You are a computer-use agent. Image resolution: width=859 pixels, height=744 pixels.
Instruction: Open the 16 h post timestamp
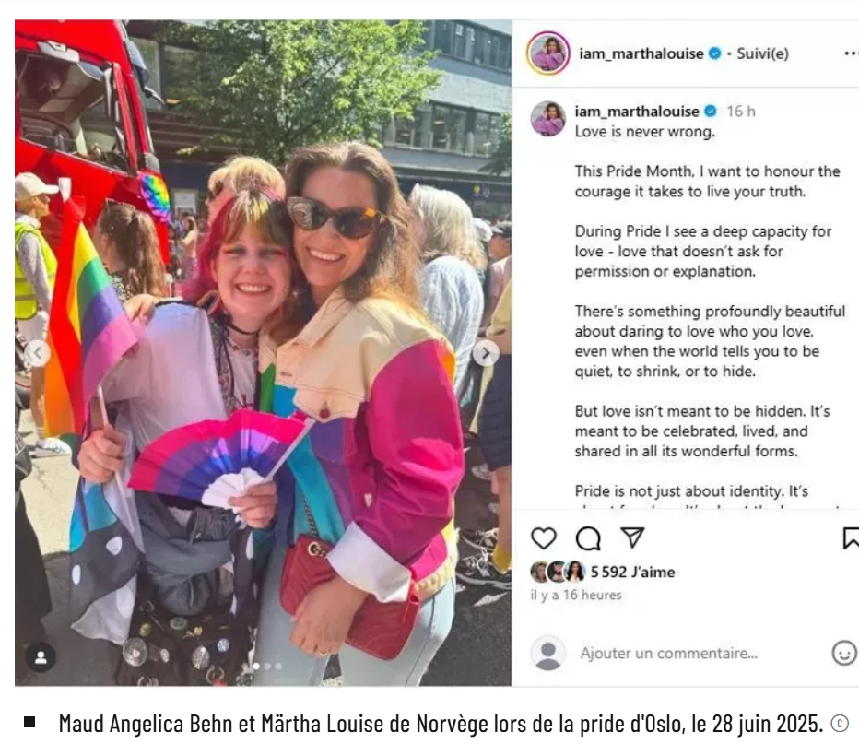click(x=741, y=112)
